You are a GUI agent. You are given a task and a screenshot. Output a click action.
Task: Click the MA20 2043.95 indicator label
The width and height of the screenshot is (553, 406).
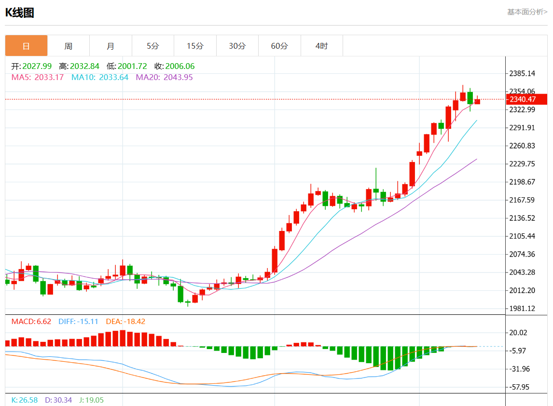tap(164, 77)
